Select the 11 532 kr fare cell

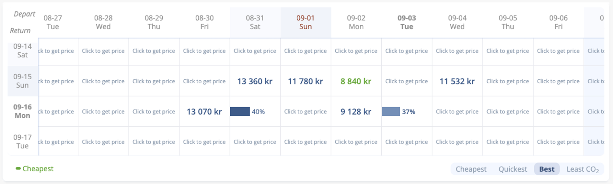pyautogui.click(x=457, y=81)
